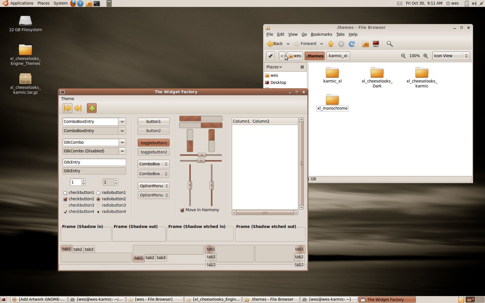Image resolution: width=485 pixels, height=303 pixels.
Task: Toggle the Move In Harmony checkbox
Action: (x=182, y=210)
